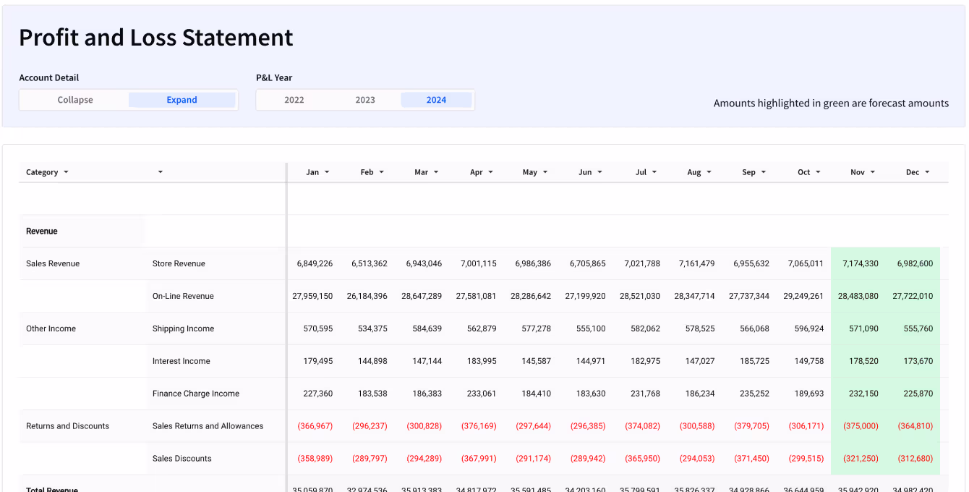Open the Category column dropdown arrow
This screenshot has height=492, width=969.
tap(66, 172)
